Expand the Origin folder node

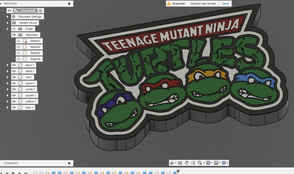pyautogui.click(x=7, y=29)
